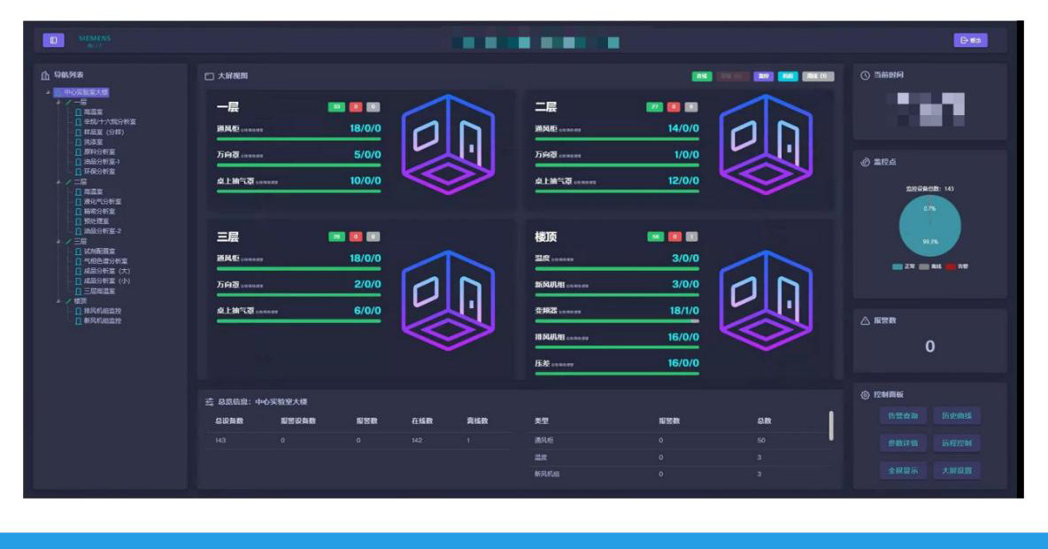Click the summary table vertical scrollbar
1048x549 pixels.
click(830, 426)
